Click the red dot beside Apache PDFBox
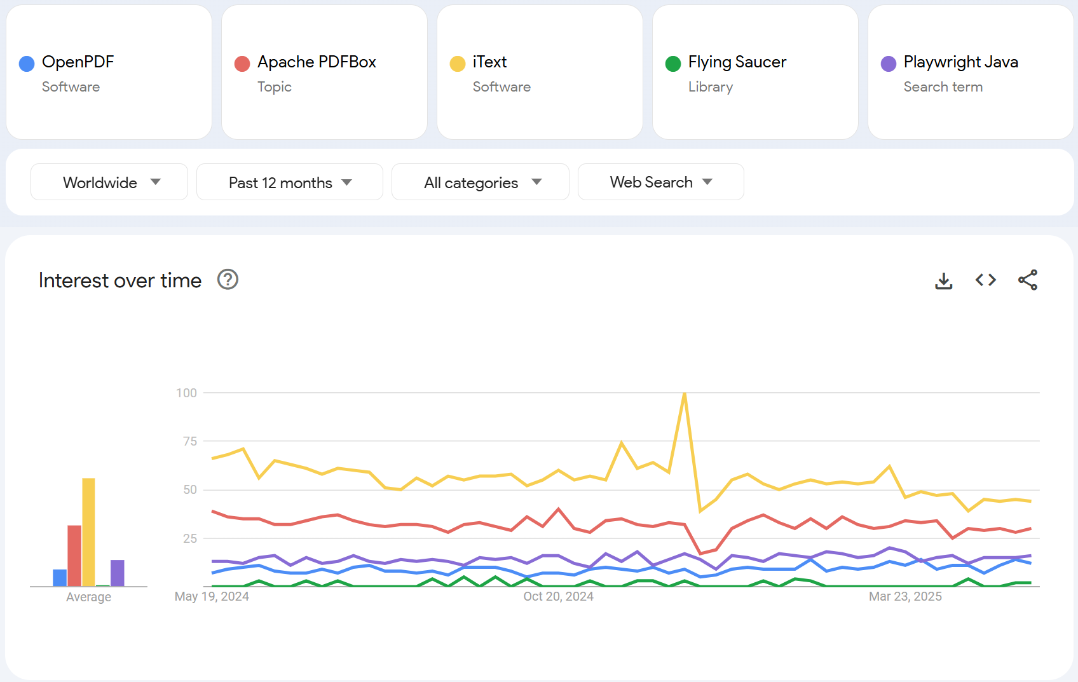 pyautogui.click(x=242, y=64)
